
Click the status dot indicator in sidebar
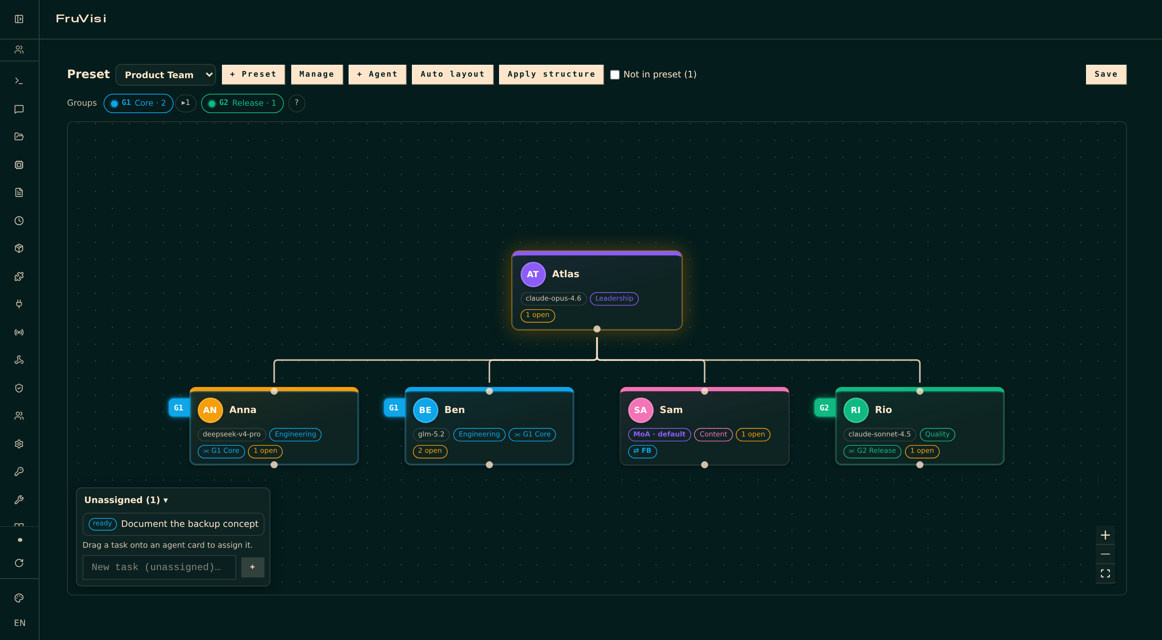point(20,540)
